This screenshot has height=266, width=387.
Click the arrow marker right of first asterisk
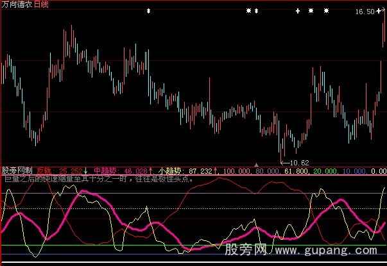pyautogui.click(x=257, y=11)
